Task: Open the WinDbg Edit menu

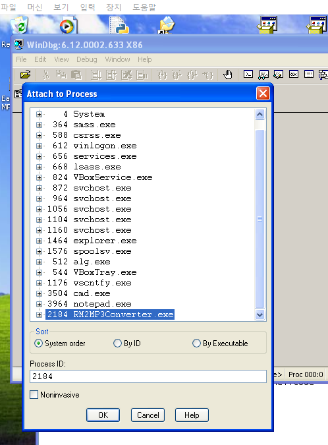Action: (40, 59)
